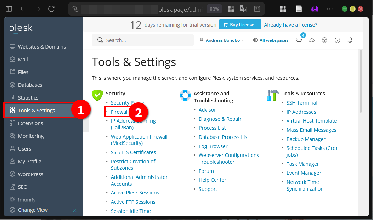Screen dimensions: 373x220
Task: Select the Mail sidebar icon
Action: pos(12,59)
